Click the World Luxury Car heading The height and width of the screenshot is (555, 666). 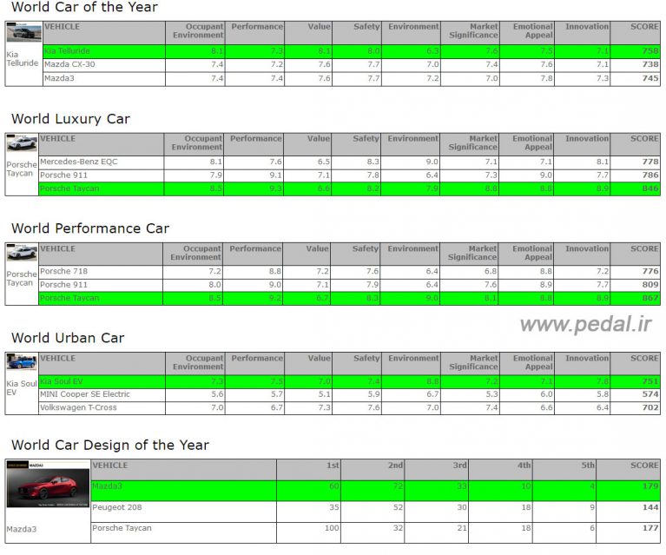pos(70,119)
